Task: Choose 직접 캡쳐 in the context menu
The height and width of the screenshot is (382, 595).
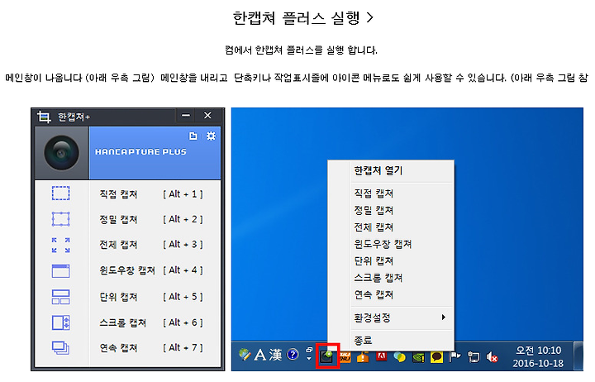Action: [x=374, y=193]
